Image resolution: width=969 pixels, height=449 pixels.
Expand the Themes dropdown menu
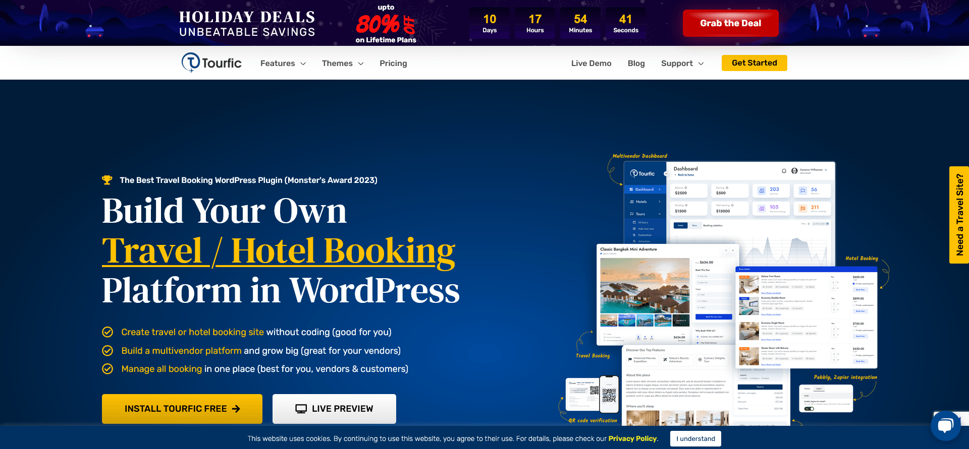(343, 63)
